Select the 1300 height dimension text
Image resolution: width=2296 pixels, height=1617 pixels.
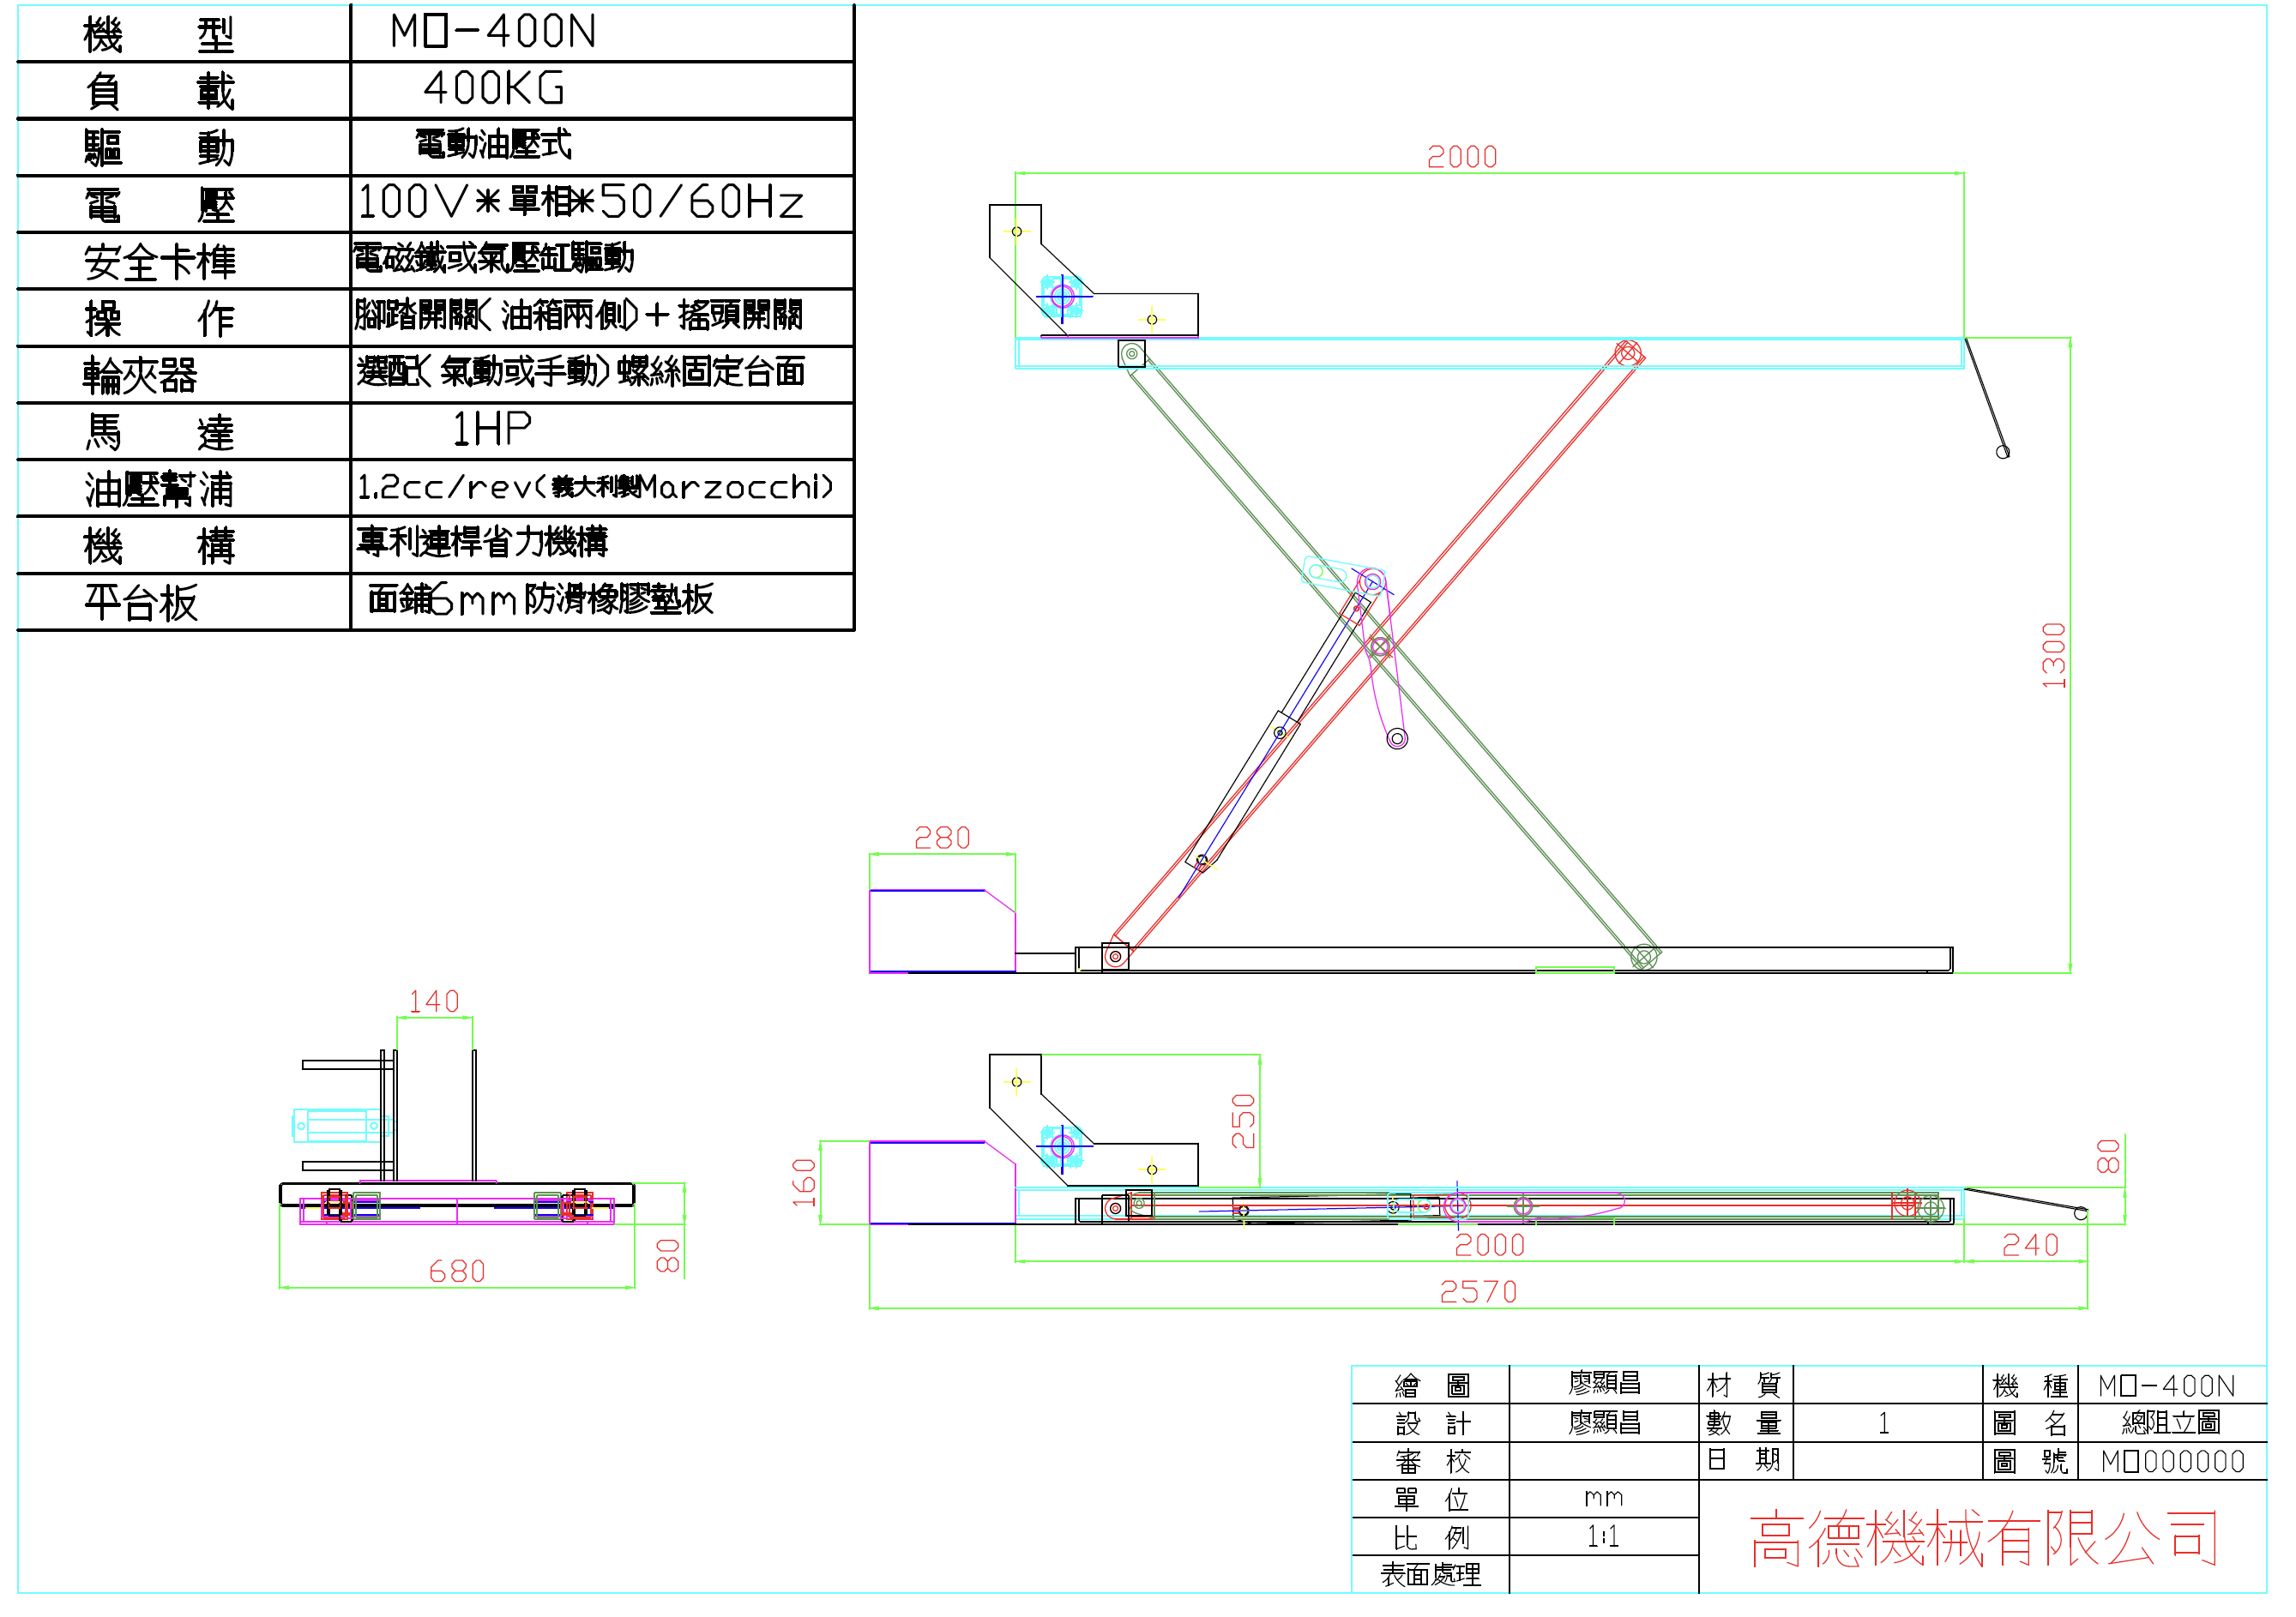(2053, 656)
